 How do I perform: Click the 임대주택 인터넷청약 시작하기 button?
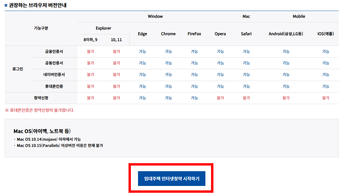172,179
